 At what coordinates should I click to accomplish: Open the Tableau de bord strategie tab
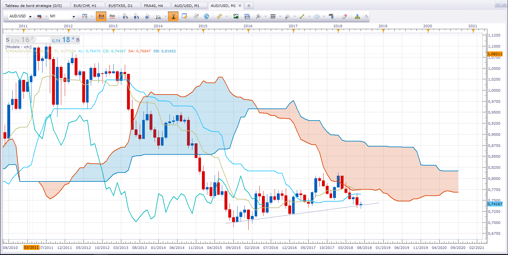[x=33, y=6]
